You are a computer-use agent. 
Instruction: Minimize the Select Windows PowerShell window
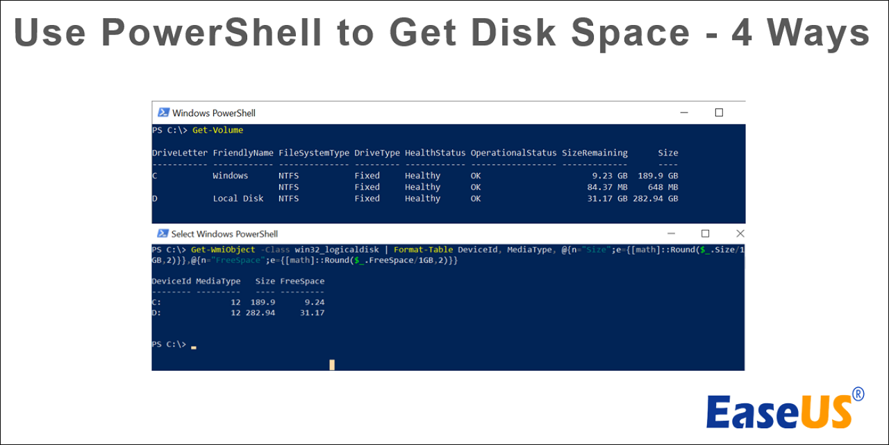point(671,234)
